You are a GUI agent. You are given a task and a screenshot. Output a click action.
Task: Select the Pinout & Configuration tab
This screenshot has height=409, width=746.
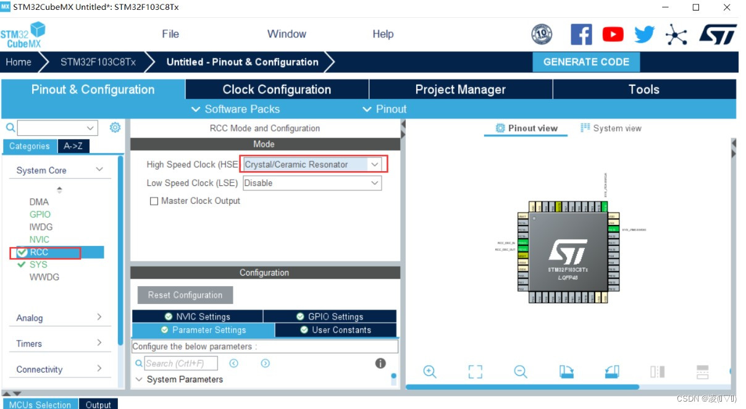[x=93, y=90]
